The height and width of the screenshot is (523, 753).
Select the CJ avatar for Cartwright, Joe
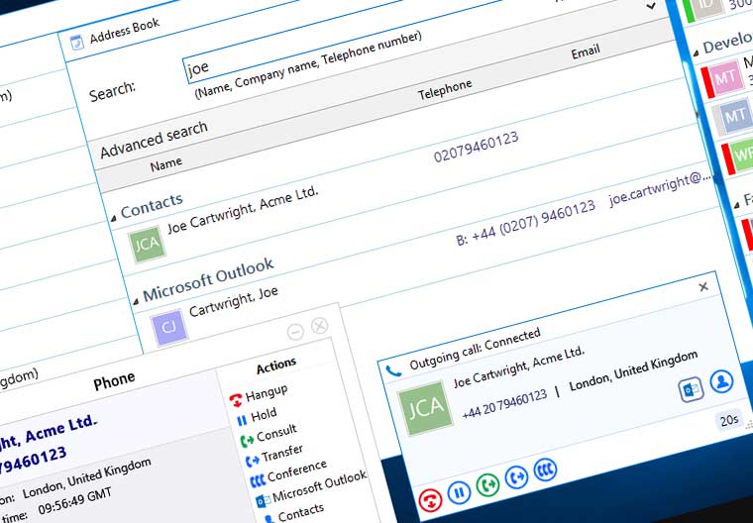tap(168, 328)
